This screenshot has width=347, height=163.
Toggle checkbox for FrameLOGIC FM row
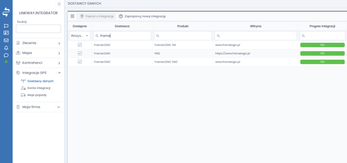pyautogui.click(x=80, y=45)
